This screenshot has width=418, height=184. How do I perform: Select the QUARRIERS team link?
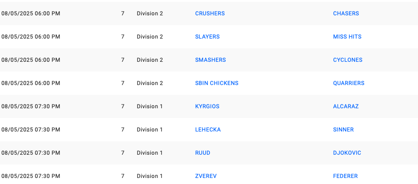pyautogui.click(x=348, y=83)
